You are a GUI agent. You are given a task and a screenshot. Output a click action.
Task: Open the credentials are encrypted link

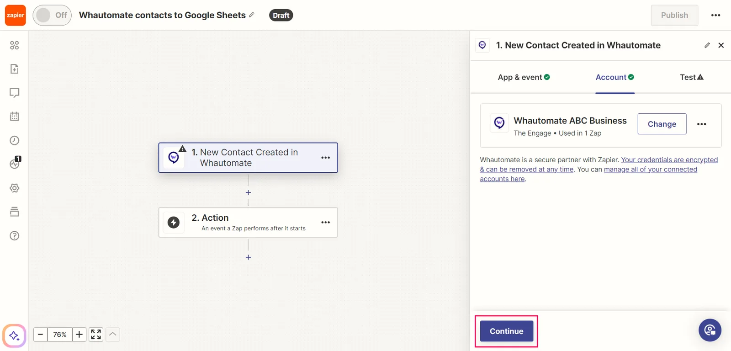(x=599, y=165)
